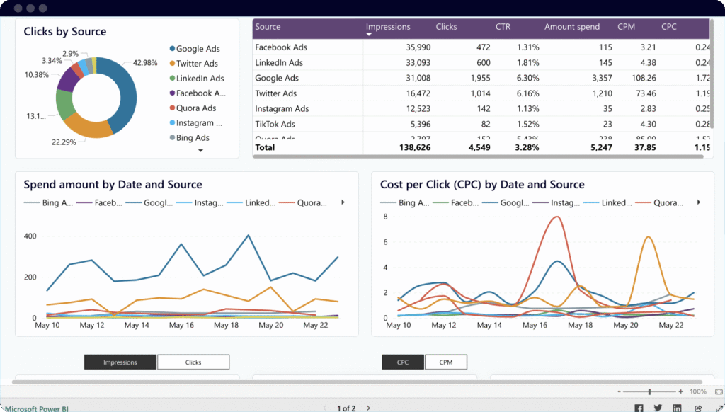Select the LinkedIn Ads row in the table
The width and height of the screenshot is (725, 412).
[x=481, y=62]
